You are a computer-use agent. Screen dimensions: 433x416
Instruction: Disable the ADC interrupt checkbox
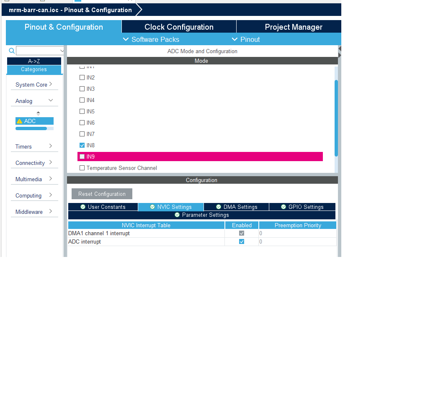tap(242, 241)
